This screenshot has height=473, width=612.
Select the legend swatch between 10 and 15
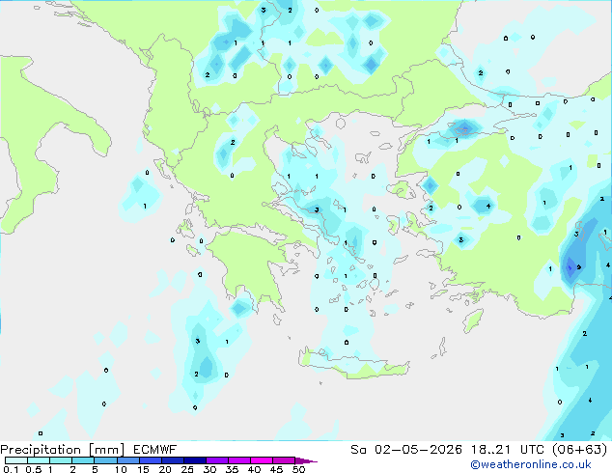click(128, 460)
